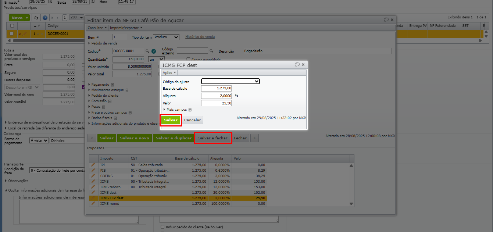Click the taxes table scroll-up arrow
Screen dimensions: 493x232
pyautogui.click(x=351, y=165)
